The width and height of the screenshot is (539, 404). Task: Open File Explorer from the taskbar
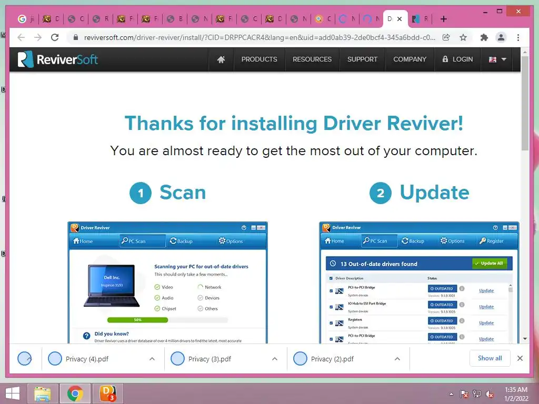pyautogui.click(x=43, y=393)
